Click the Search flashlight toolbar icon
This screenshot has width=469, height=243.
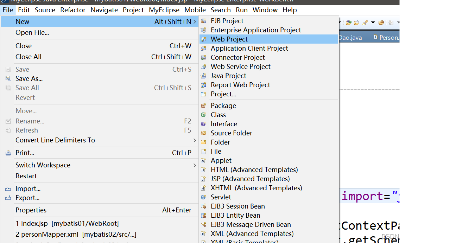(365, 23)
